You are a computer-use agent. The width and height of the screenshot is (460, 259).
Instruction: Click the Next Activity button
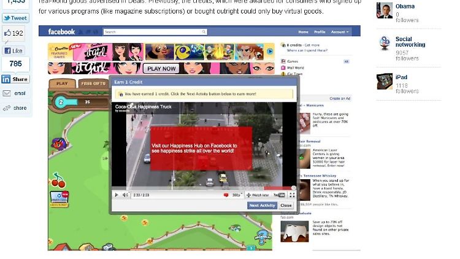coord(262,206)
